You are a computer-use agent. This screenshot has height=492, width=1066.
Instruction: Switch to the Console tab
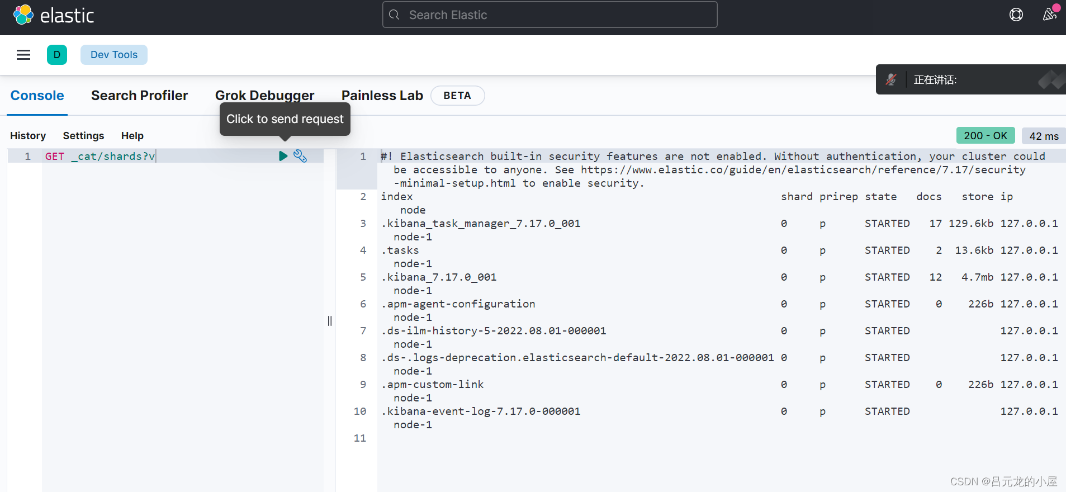pos(37,96)
